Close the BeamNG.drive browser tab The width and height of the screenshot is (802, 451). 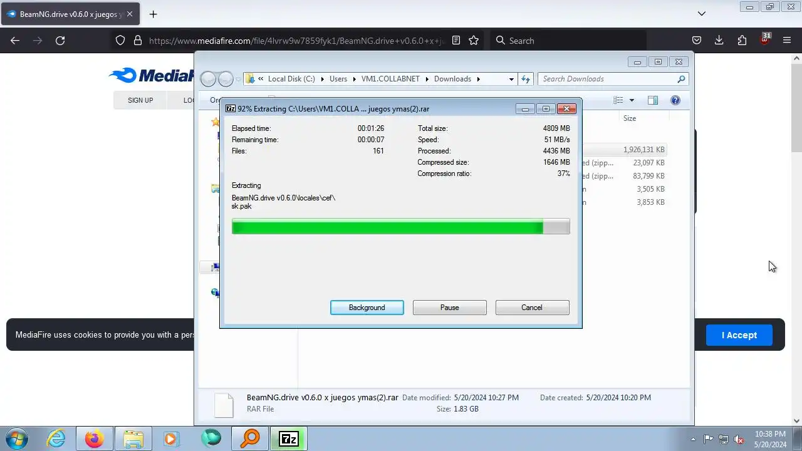coord(130,14)
